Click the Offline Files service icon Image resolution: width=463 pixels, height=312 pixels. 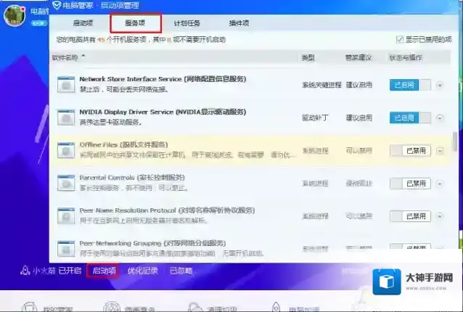tap(66, 150)
